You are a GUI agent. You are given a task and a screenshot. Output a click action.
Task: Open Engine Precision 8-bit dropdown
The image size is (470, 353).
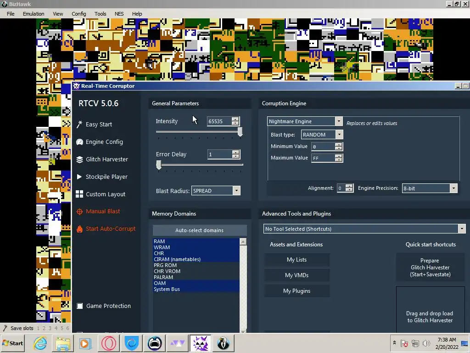point(453,188)
